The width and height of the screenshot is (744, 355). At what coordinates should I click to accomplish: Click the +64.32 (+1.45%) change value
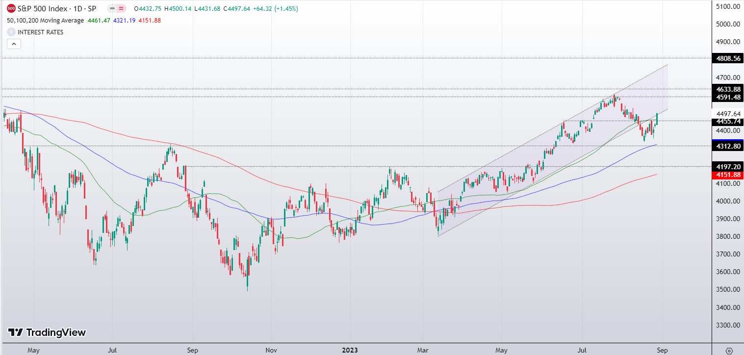[275, 8]
